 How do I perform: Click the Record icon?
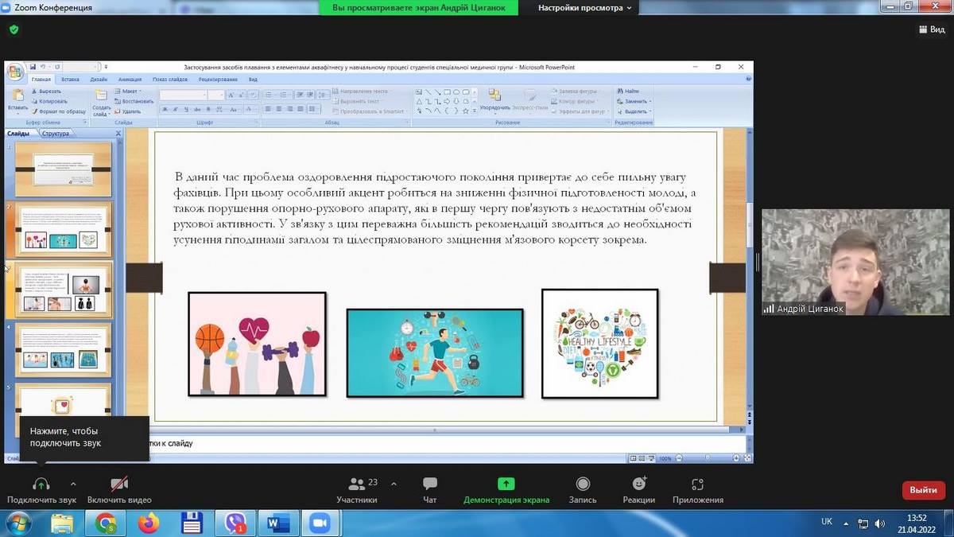coord(583,484)
